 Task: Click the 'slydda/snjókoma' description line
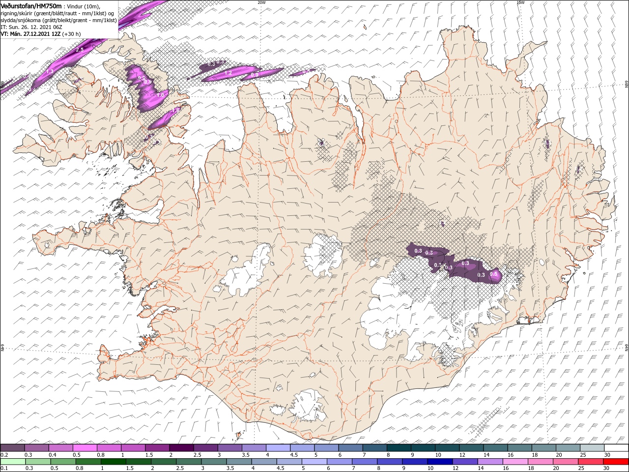[x=59, y=20]
